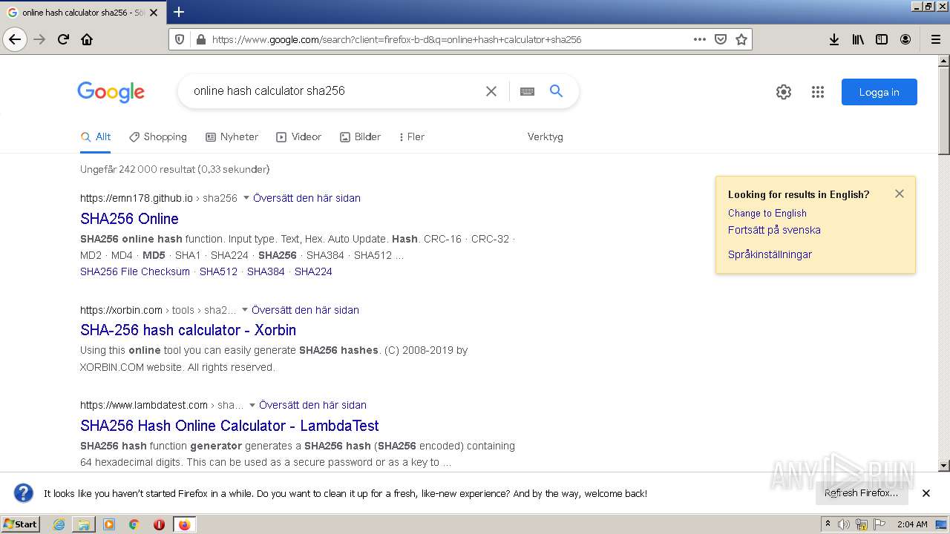Open Firefox account avatar icon
The width and height of the screenshot is (950, 534).
[x=905, y=39]
